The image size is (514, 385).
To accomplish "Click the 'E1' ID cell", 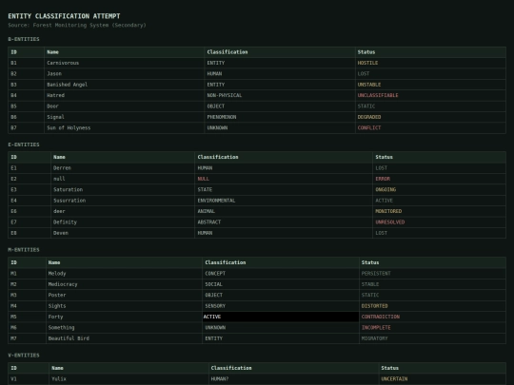I will (30, 168).
